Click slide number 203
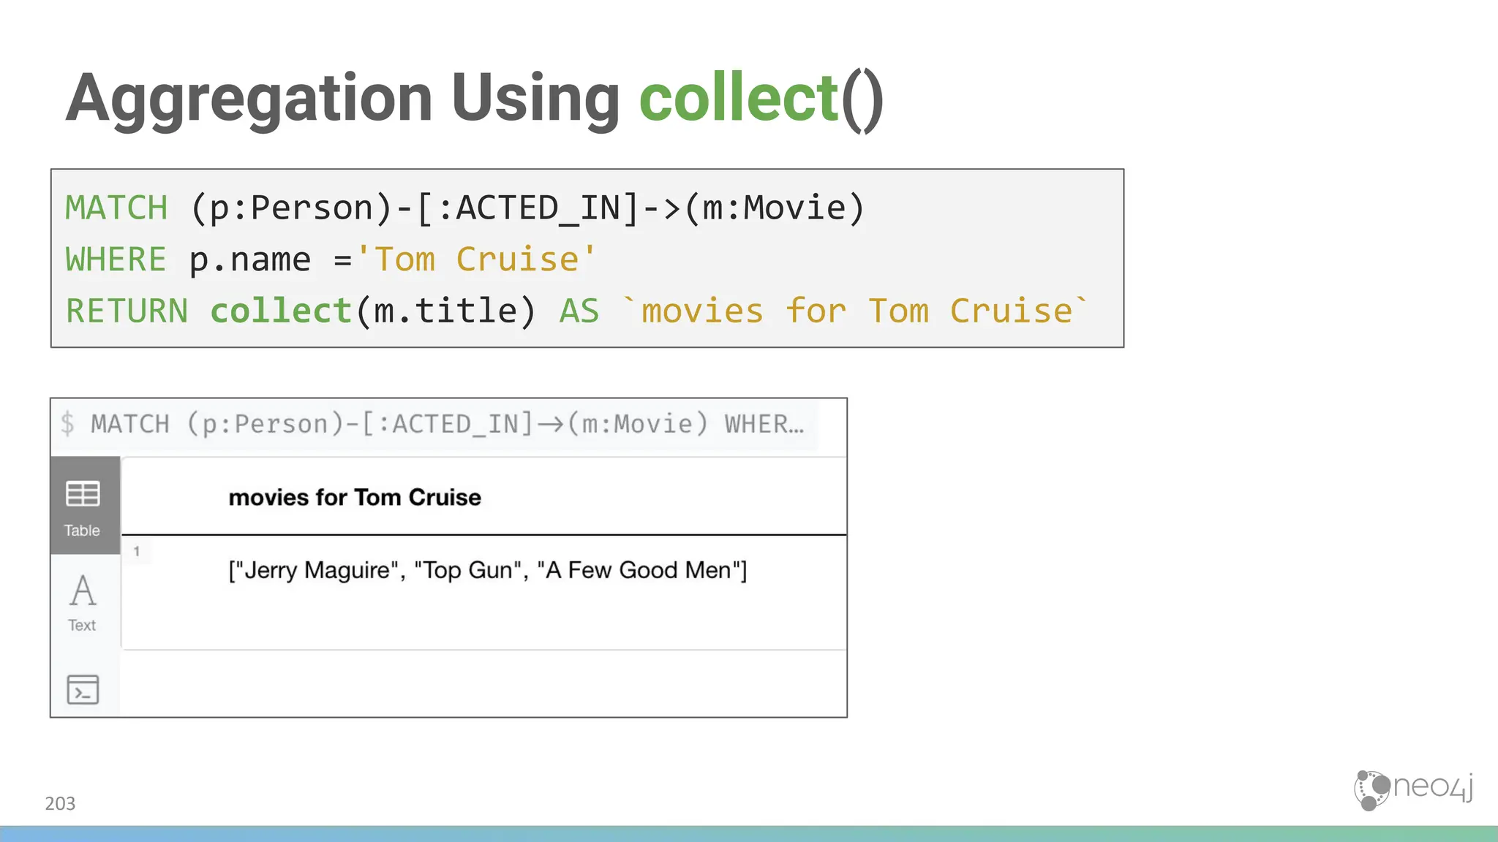1498x842 pixels. (x=60, y=803)
